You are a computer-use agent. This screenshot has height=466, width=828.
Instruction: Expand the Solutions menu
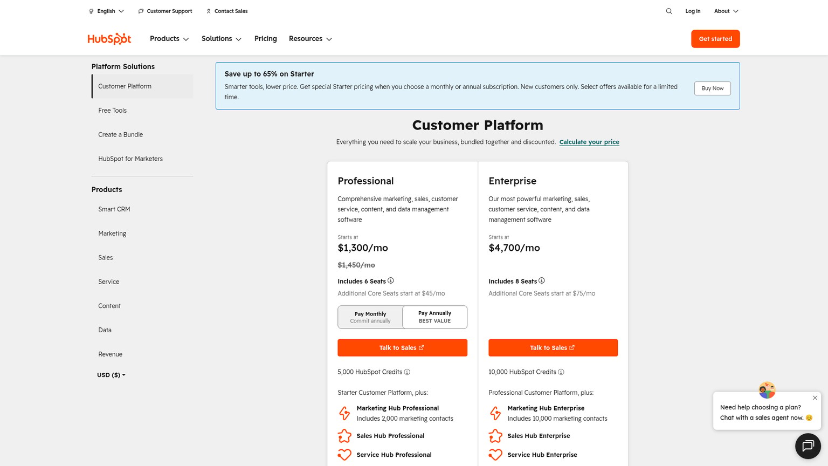coord(222,39)
